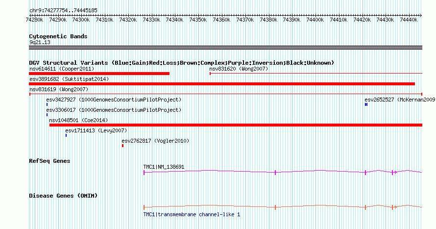Select the blue esv2652527 gain marker
Viewport: 436px width, 229px height.
[366, 104]
